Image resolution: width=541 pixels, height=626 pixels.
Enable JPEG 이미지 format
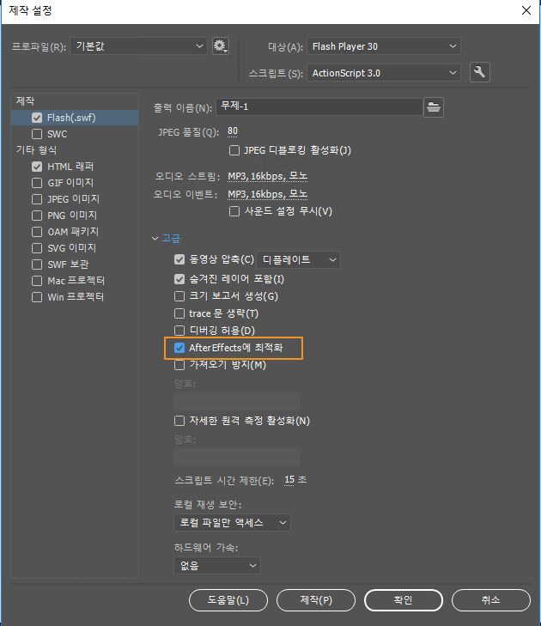(x=37, y=199)
